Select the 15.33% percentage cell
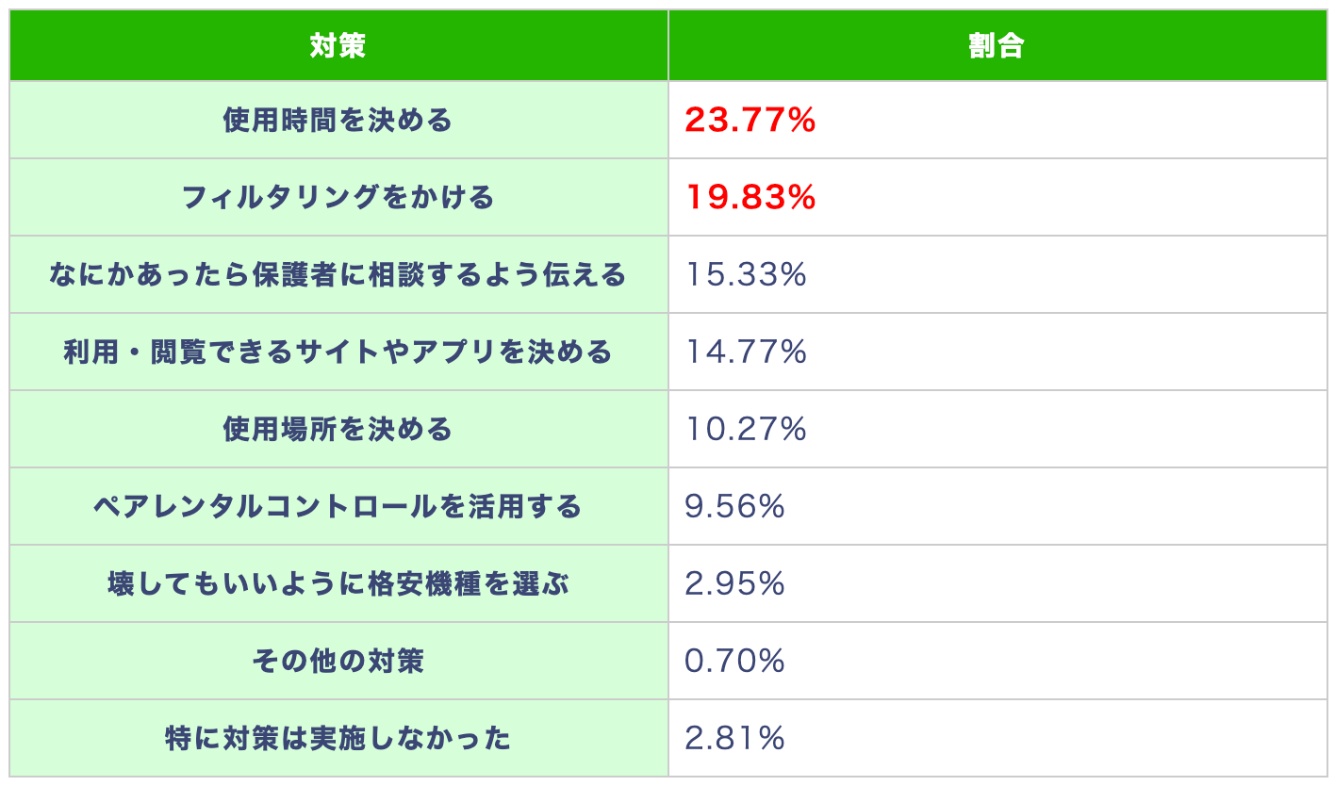 point(745,275)
